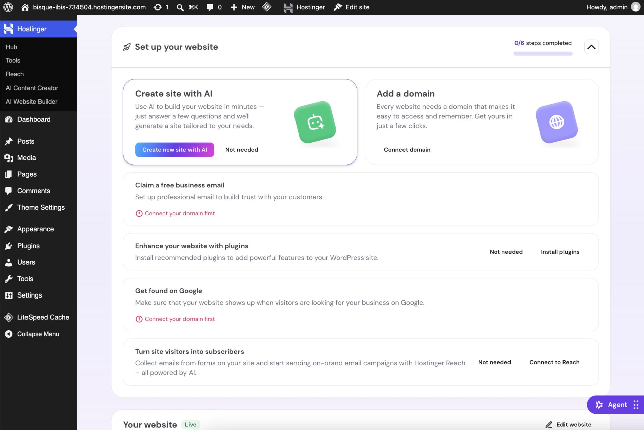Screen dimensions: 644x430
Task: Click the LiteSpeed diamond icon in admin bar
Action: click(267, 7)
